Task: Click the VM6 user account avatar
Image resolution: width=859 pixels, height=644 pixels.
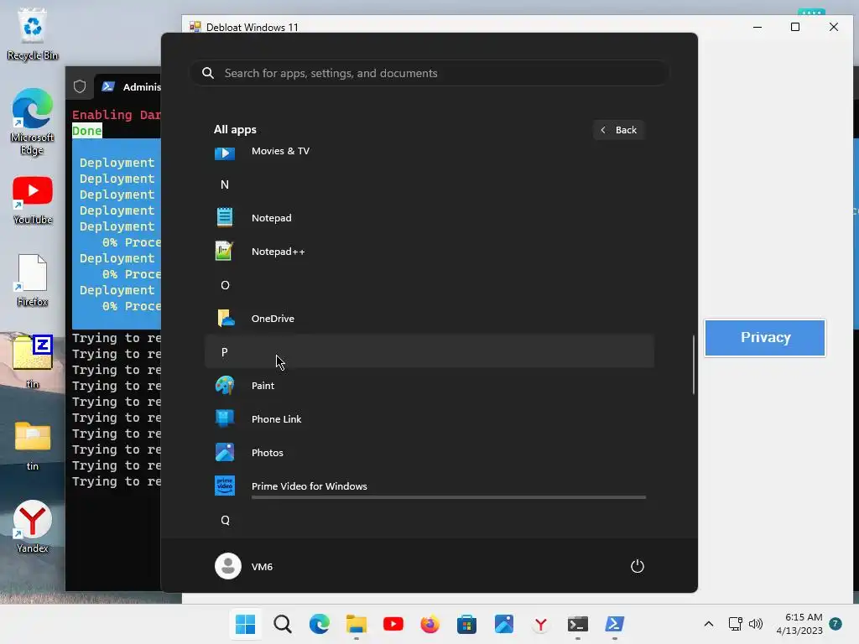Action: coord(228,566)
